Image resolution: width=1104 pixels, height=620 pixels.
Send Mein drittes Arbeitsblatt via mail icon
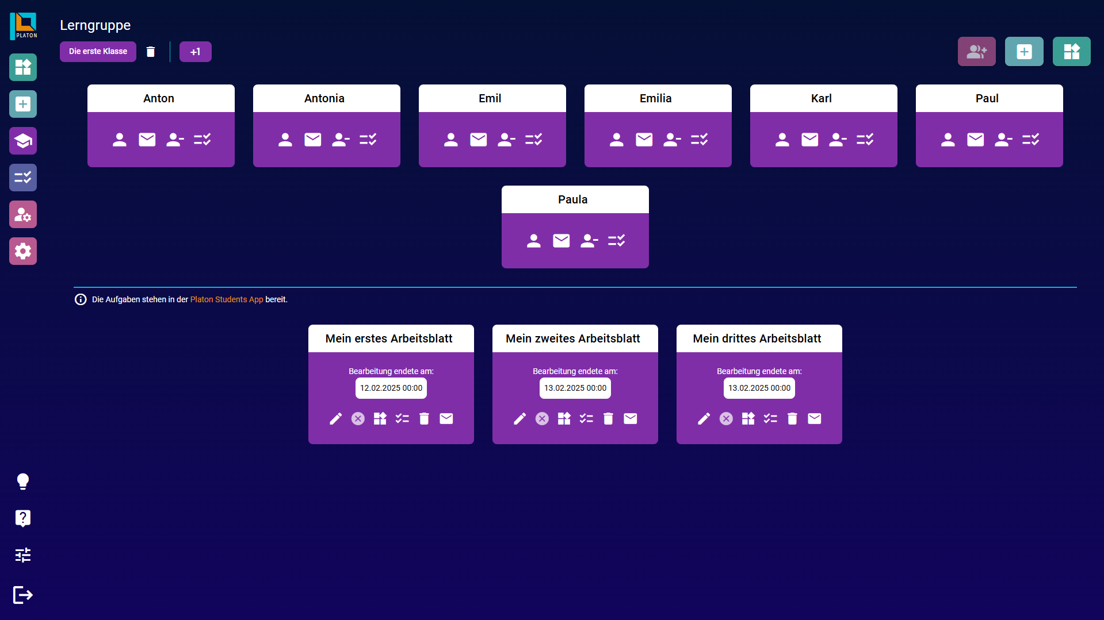click(814, 419)
